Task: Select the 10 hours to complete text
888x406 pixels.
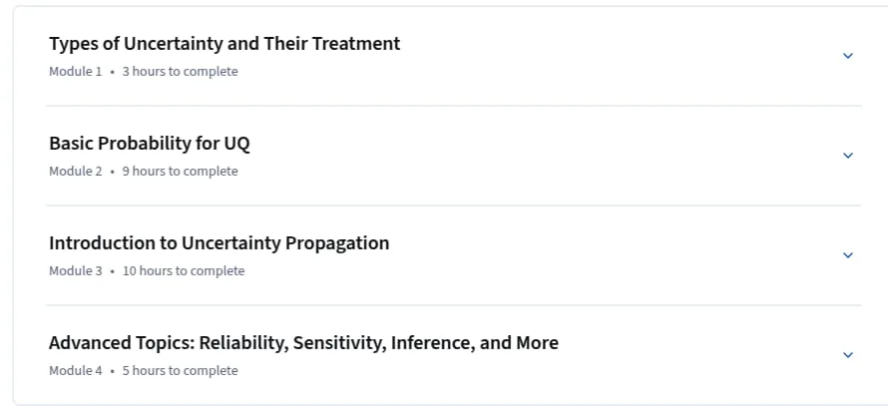Action: 184,270
